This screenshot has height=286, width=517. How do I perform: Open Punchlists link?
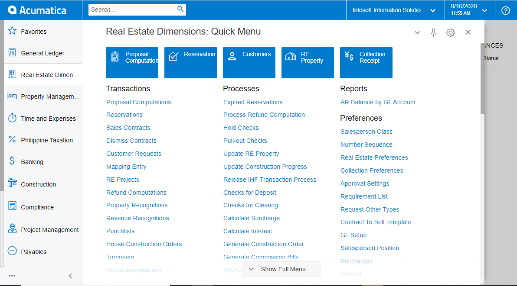click(120, 231)
